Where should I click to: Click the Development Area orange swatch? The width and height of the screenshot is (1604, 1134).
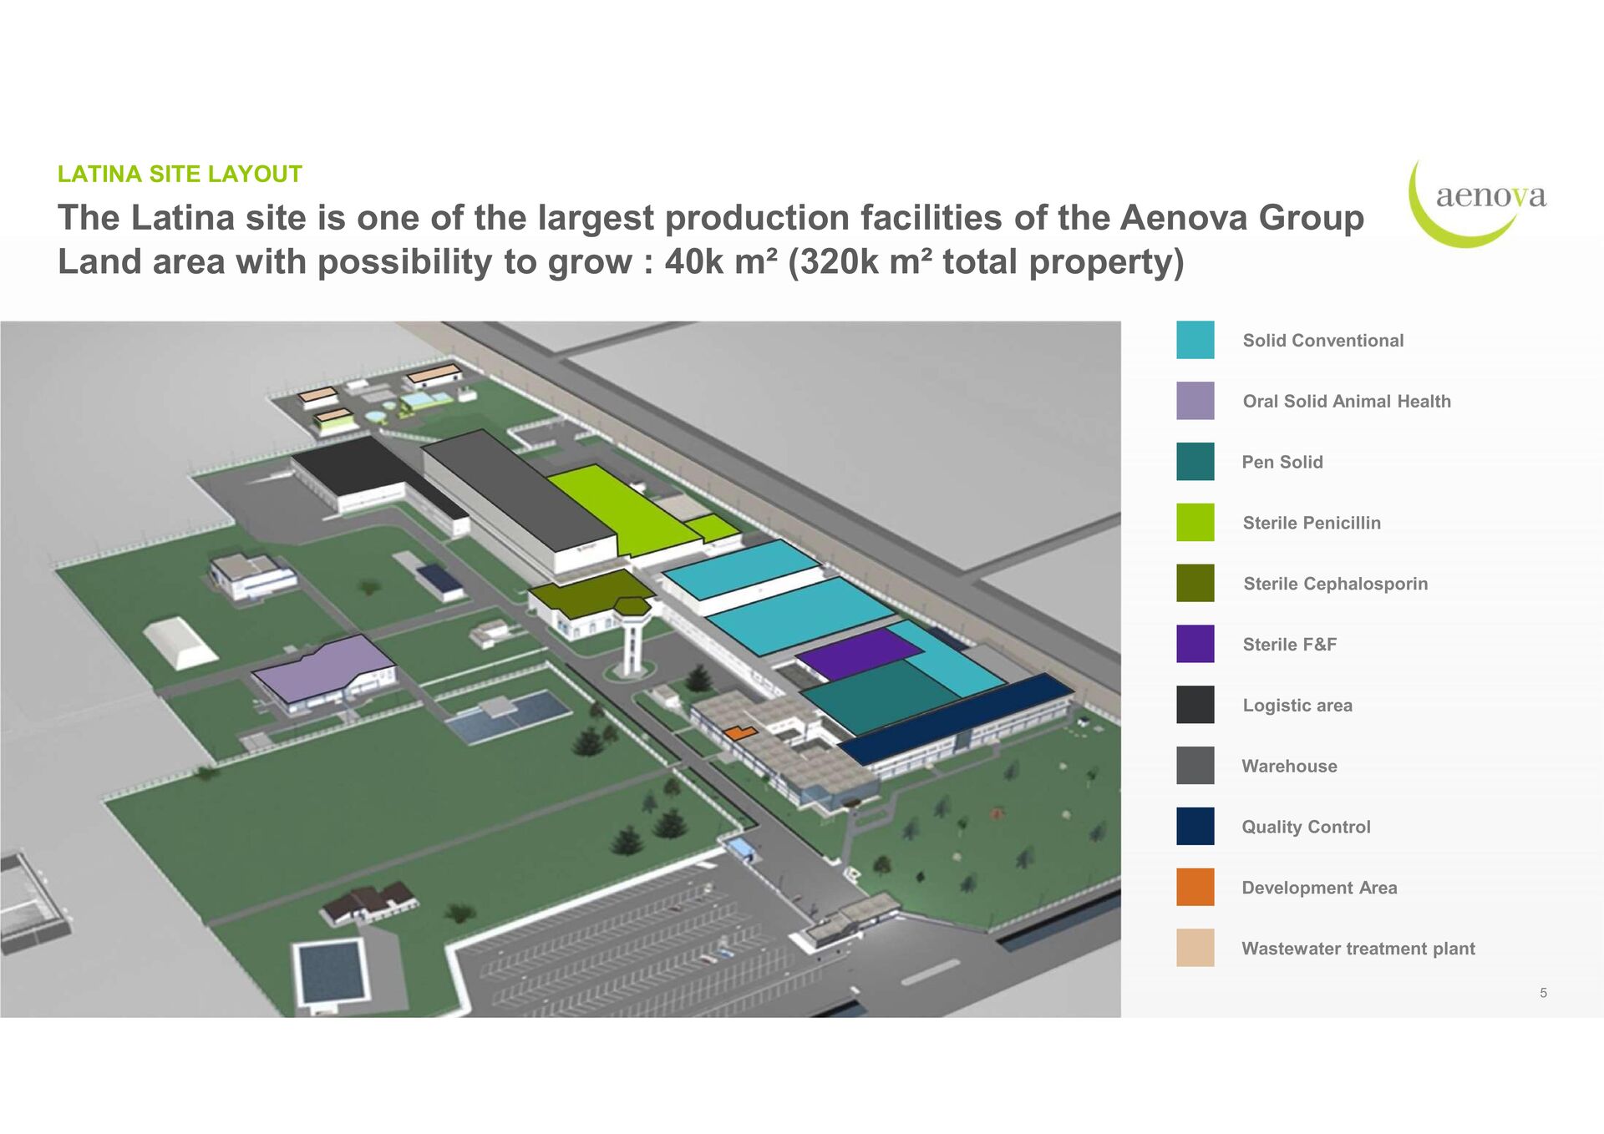(x=1195, y=887)
